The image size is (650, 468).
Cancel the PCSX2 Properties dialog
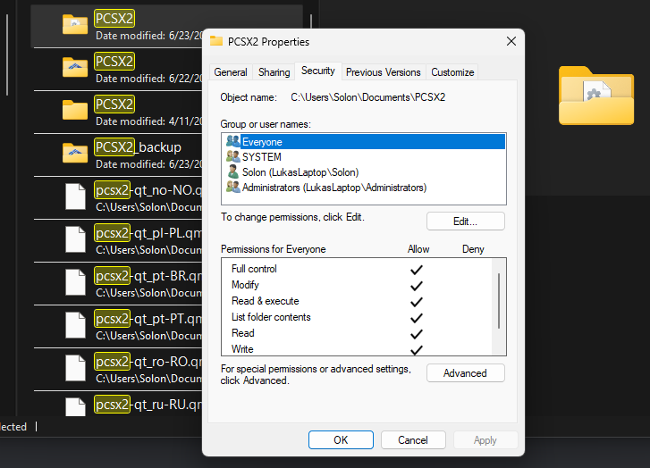(413, 439)
